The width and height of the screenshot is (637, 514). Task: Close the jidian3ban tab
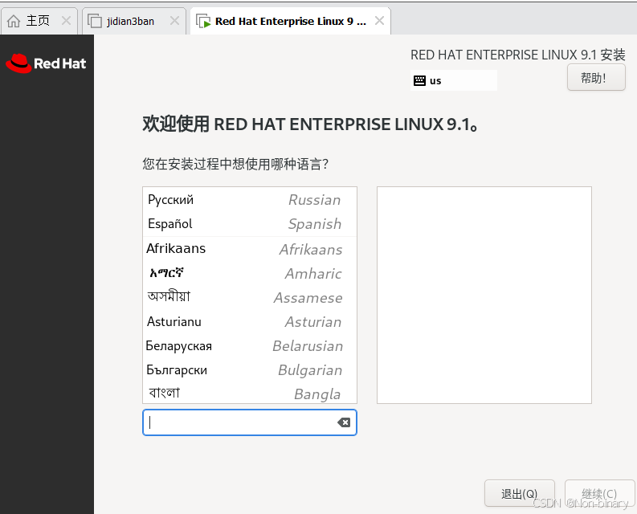174,20
